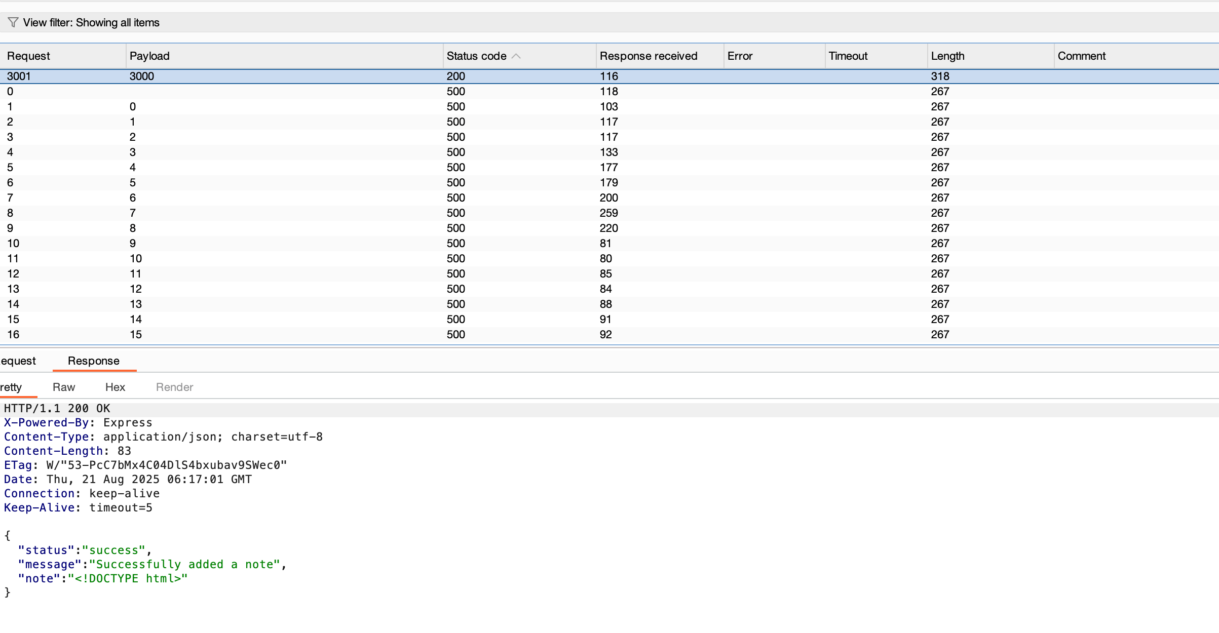The width and height of the screenshot is (1219, 633).
Task: Select the Raw view tab
Action: pyautogui.click(x=64, y=387)
